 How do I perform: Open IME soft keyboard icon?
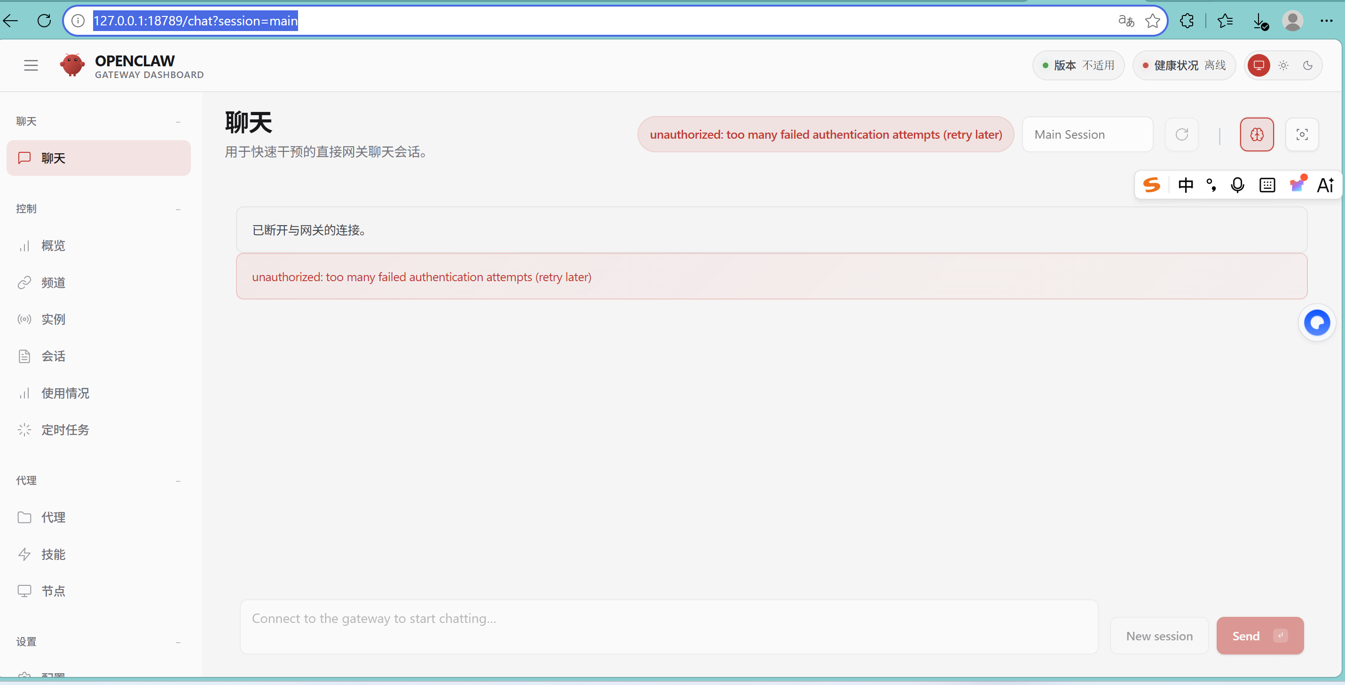(x=1267, y=185)
